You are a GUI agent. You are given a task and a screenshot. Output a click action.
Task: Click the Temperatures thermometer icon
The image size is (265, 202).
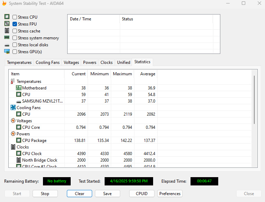tap(13, 81)
